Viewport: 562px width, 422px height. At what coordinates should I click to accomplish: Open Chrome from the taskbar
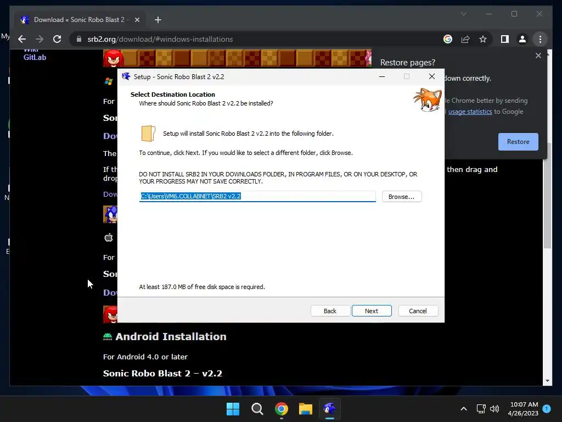(282, 409)
